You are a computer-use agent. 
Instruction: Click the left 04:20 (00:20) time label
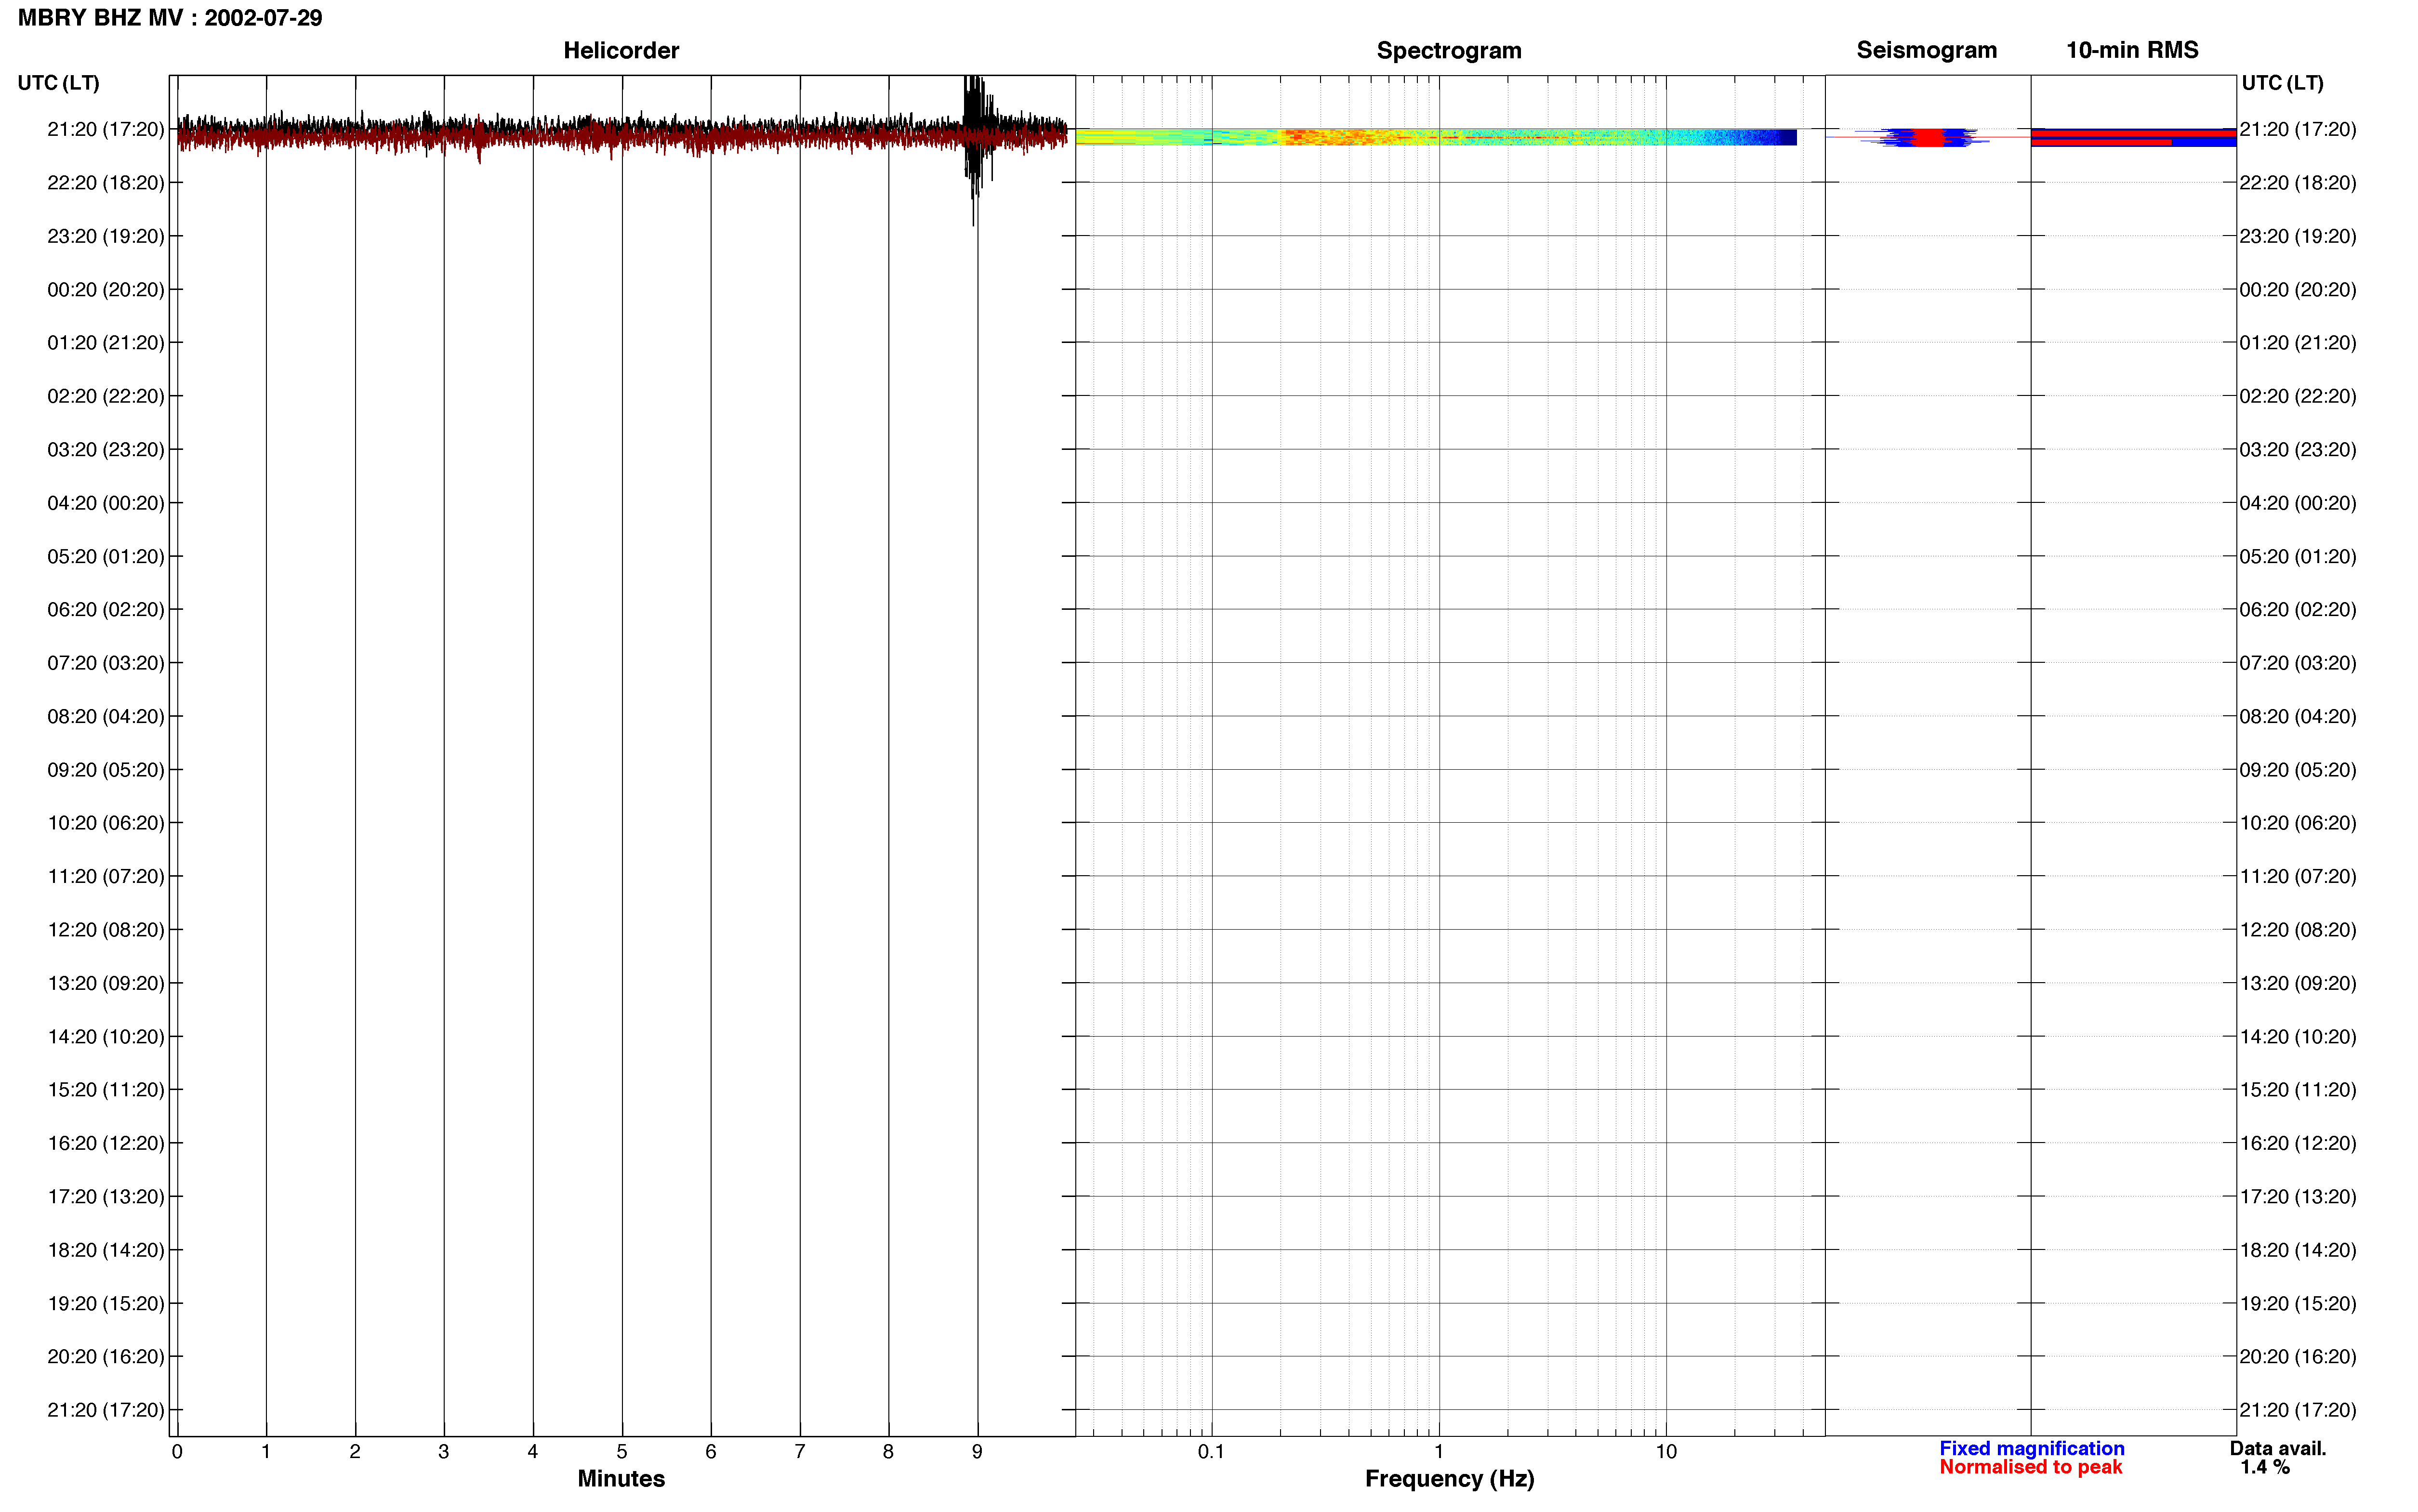point(105,503)
